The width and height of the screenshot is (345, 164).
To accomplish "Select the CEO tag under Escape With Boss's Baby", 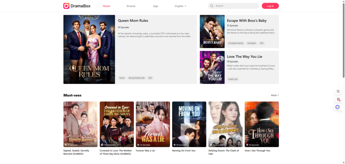I will [x=261, y=43].
